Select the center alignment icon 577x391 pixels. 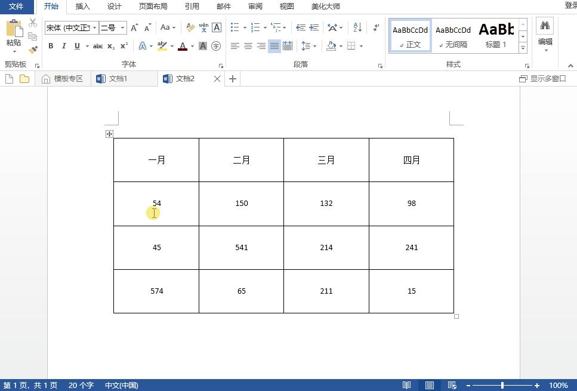click(248, 46)
